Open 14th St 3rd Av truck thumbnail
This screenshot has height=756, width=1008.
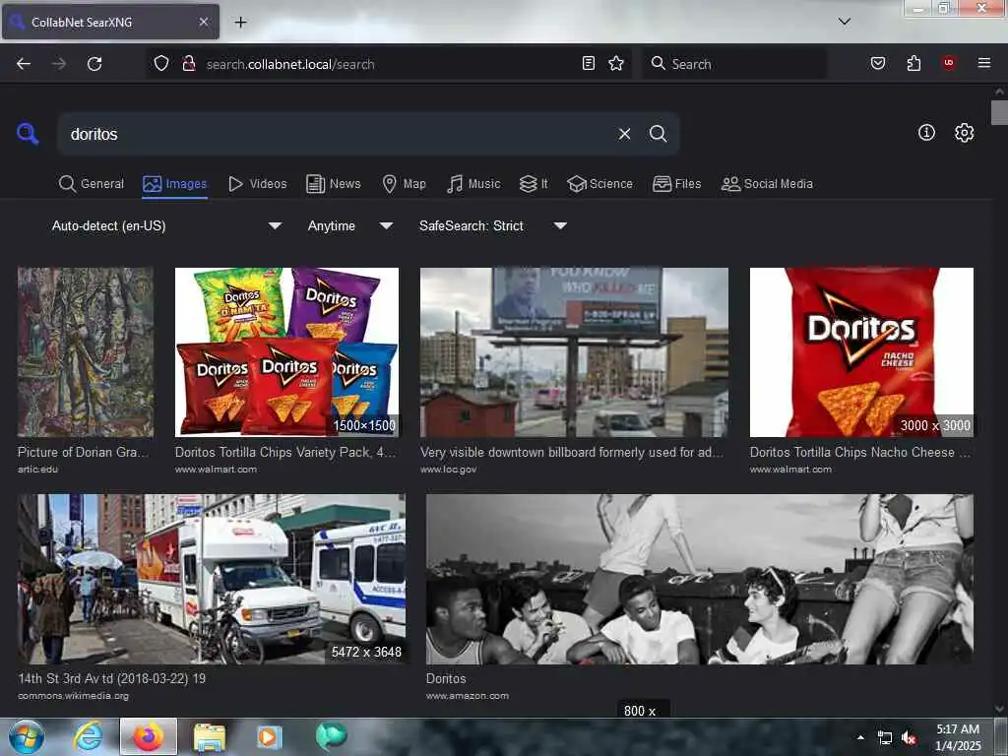coord(212,579)
